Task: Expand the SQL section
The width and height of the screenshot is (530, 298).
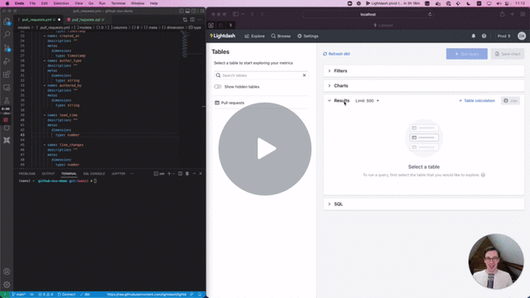Action: [424, 204]
